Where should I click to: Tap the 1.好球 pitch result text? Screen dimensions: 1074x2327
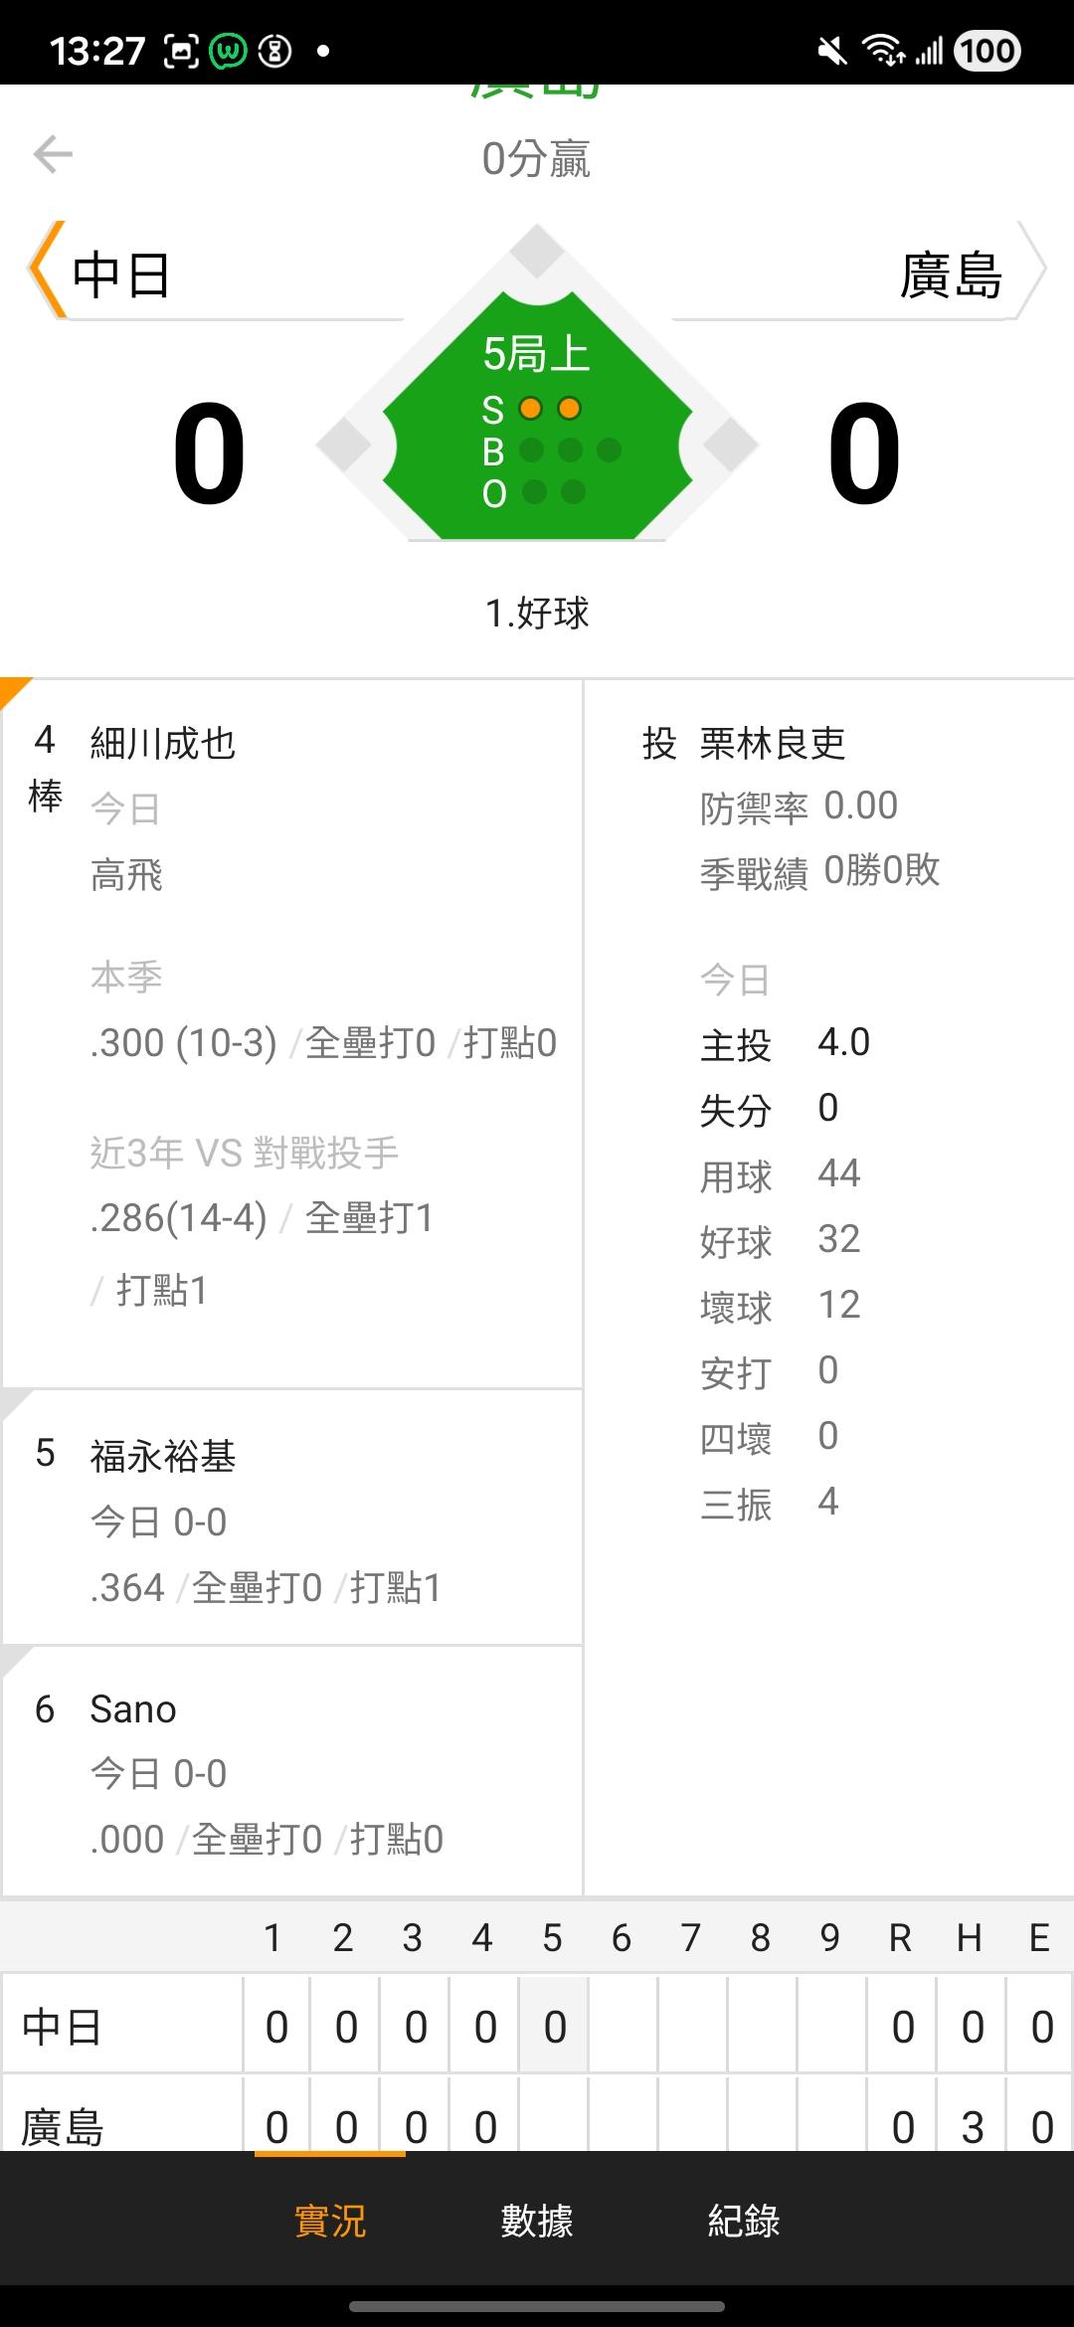(x=537, y=613)
